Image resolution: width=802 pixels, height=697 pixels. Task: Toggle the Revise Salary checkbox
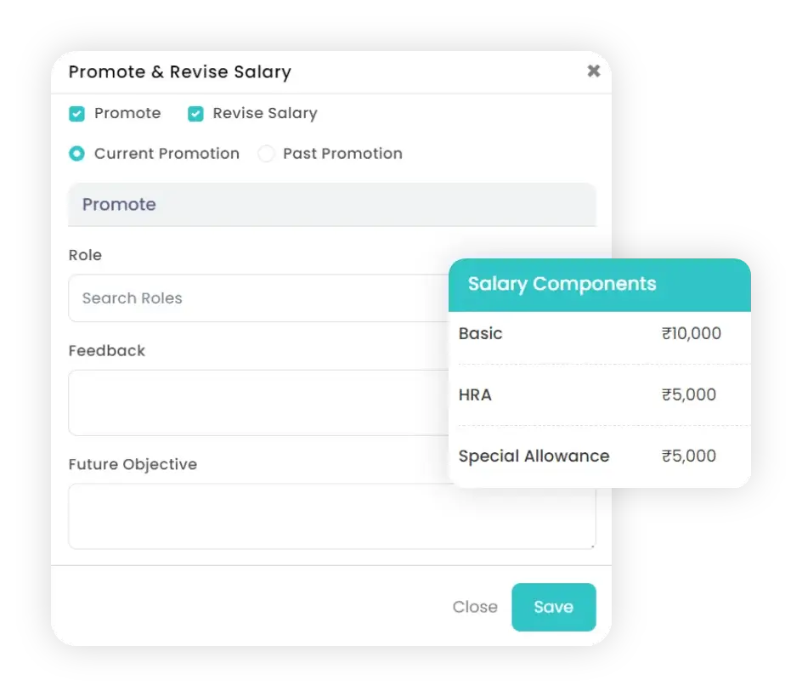click(x=196, y=114)
